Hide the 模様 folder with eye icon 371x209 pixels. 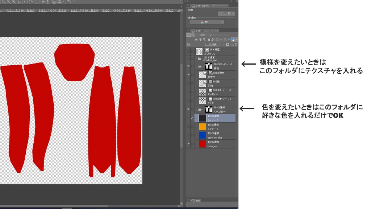click(188, 66)
